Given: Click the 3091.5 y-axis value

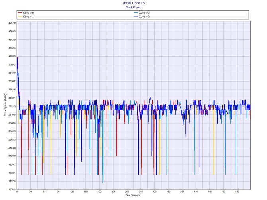Looking at the screenshot, I should [12, 106].
